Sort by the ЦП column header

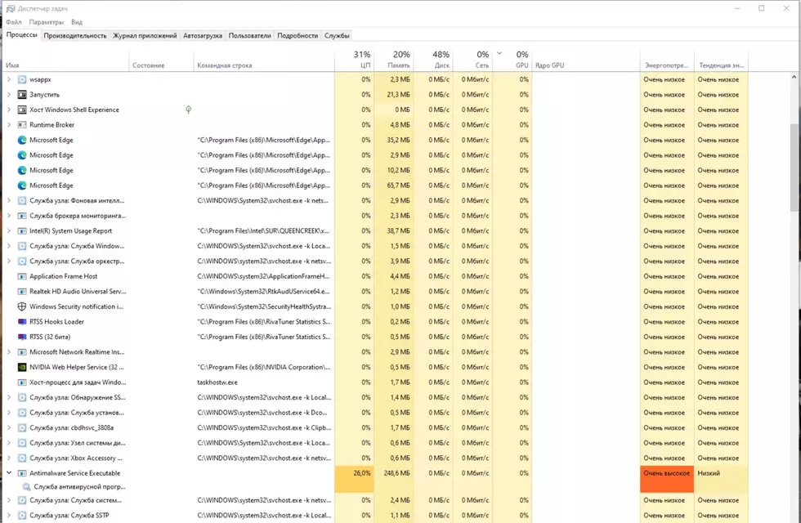coord(355,60)
